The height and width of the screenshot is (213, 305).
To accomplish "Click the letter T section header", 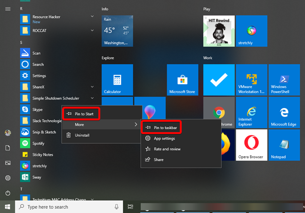I will [x=21, y=189].
